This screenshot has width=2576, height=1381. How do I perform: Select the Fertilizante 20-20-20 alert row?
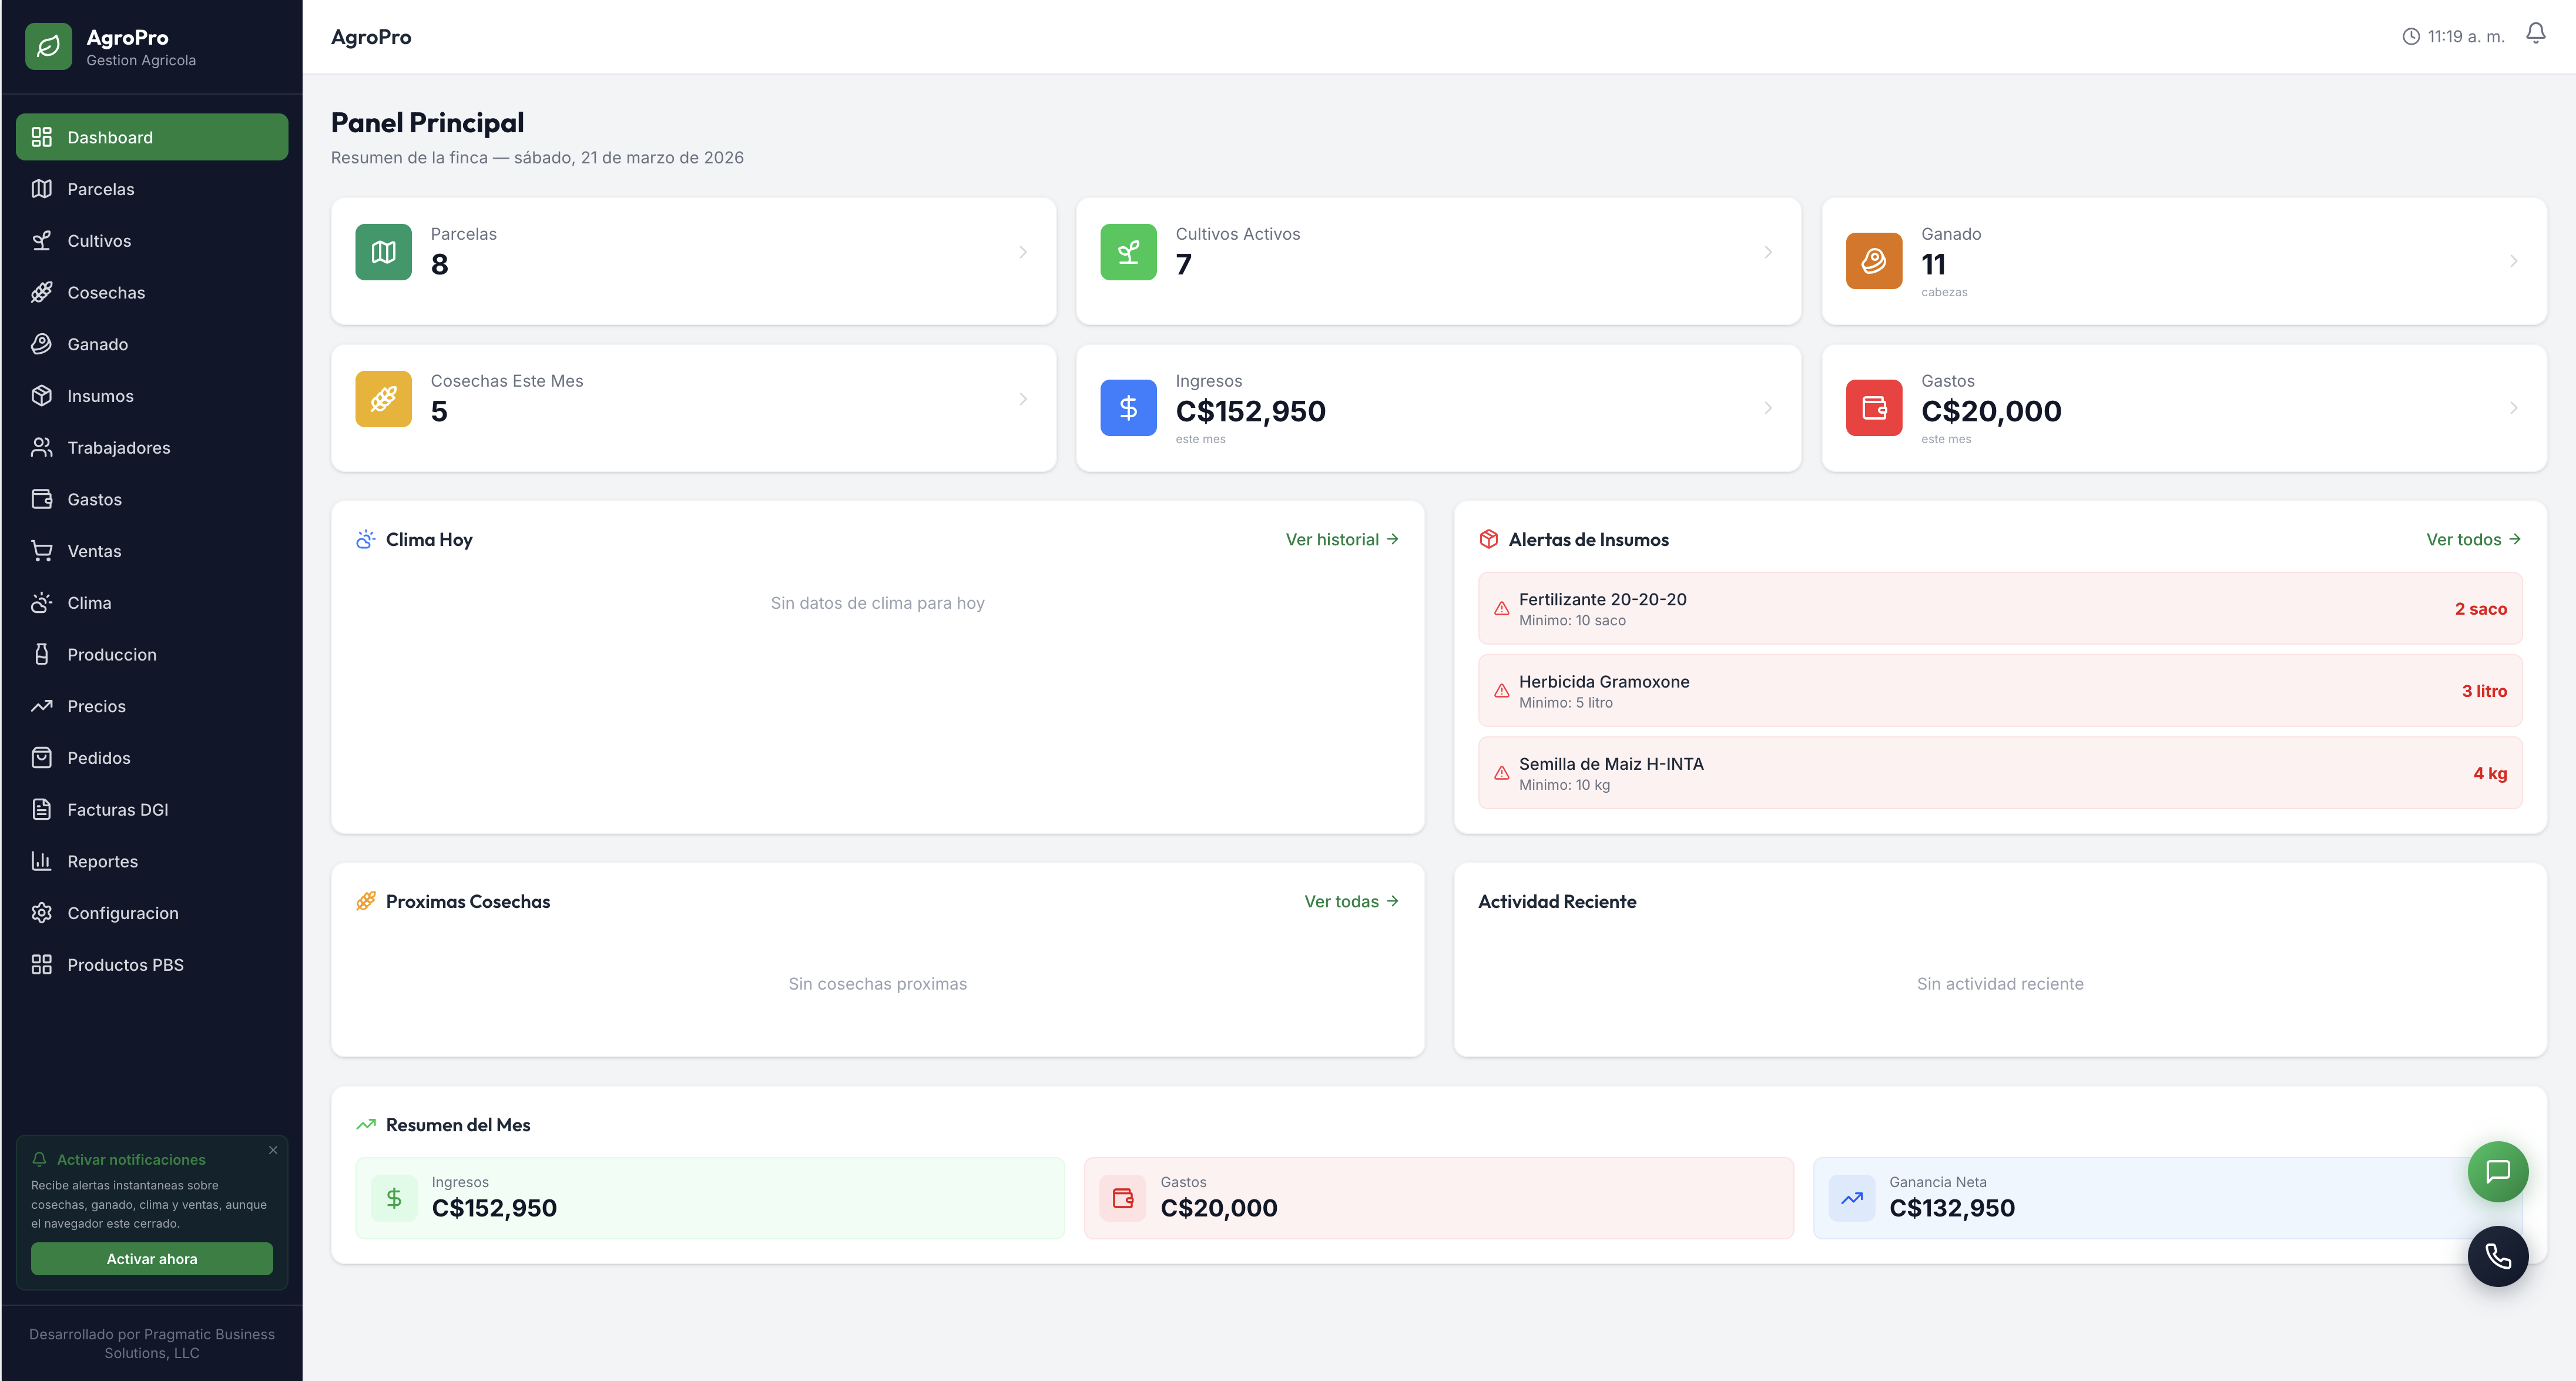1998,608
